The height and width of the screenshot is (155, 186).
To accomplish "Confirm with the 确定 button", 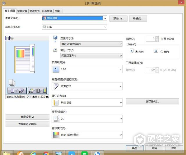I will (x=135, y=148).
